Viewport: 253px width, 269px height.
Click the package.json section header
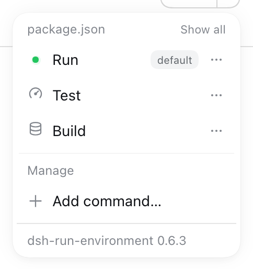coord(66,29)
